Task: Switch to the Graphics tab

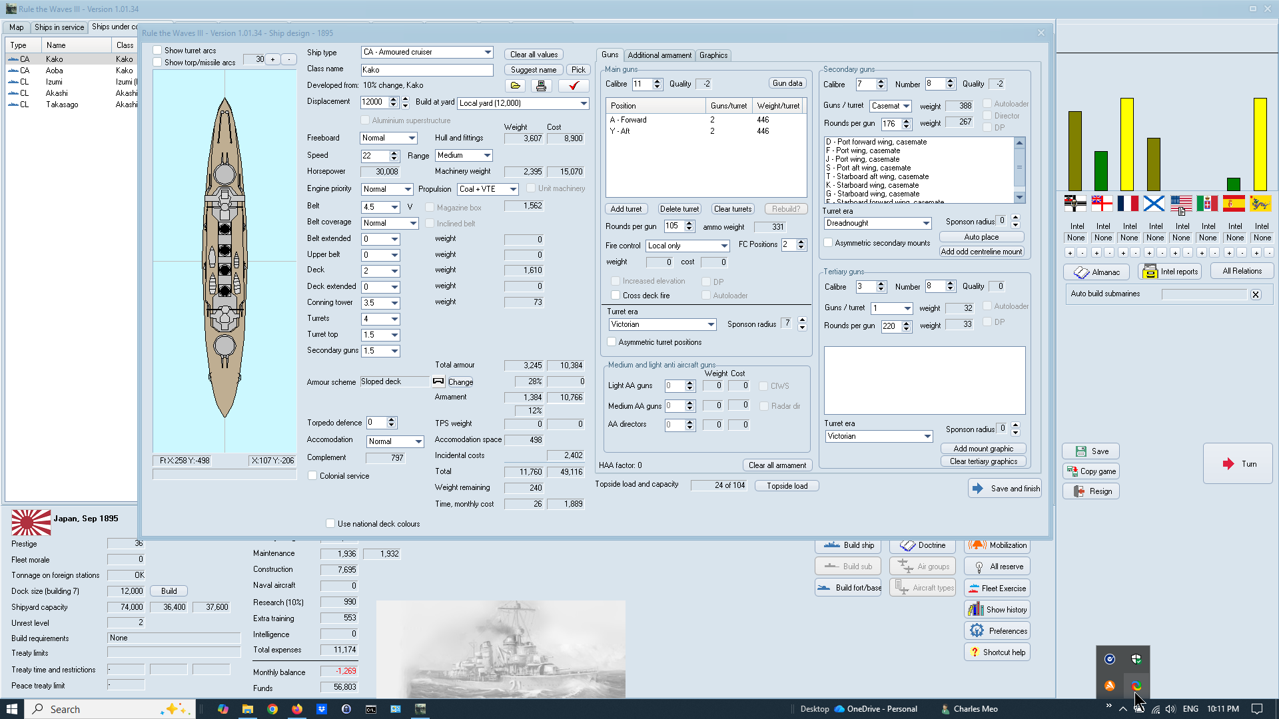Action: [713, 55]
